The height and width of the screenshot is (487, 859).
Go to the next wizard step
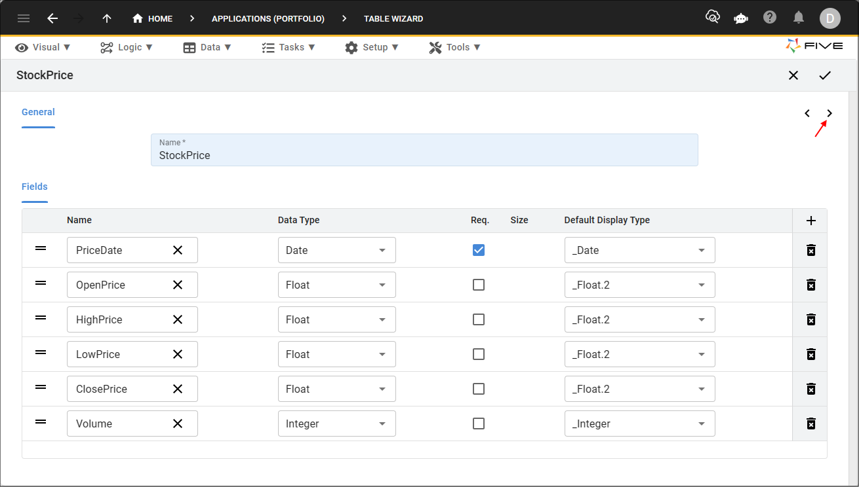pyautogui.click(x=829, y=113)
